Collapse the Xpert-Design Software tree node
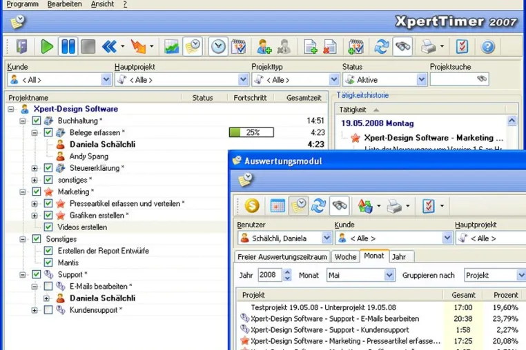This screenshot has width=526, height=350. pyautogui.click(x=11, y=109)
